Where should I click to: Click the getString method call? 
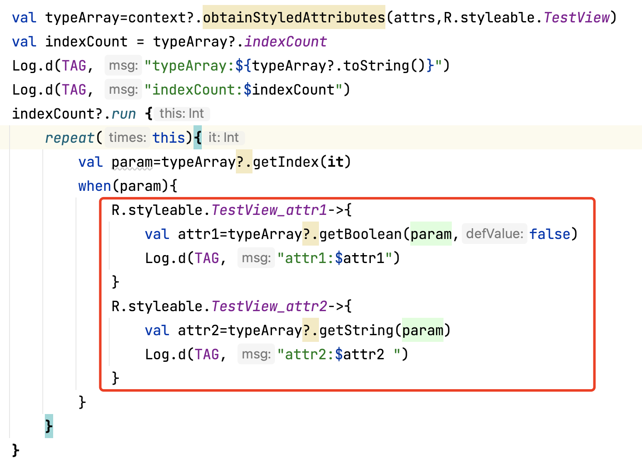(x=356, y=330)
